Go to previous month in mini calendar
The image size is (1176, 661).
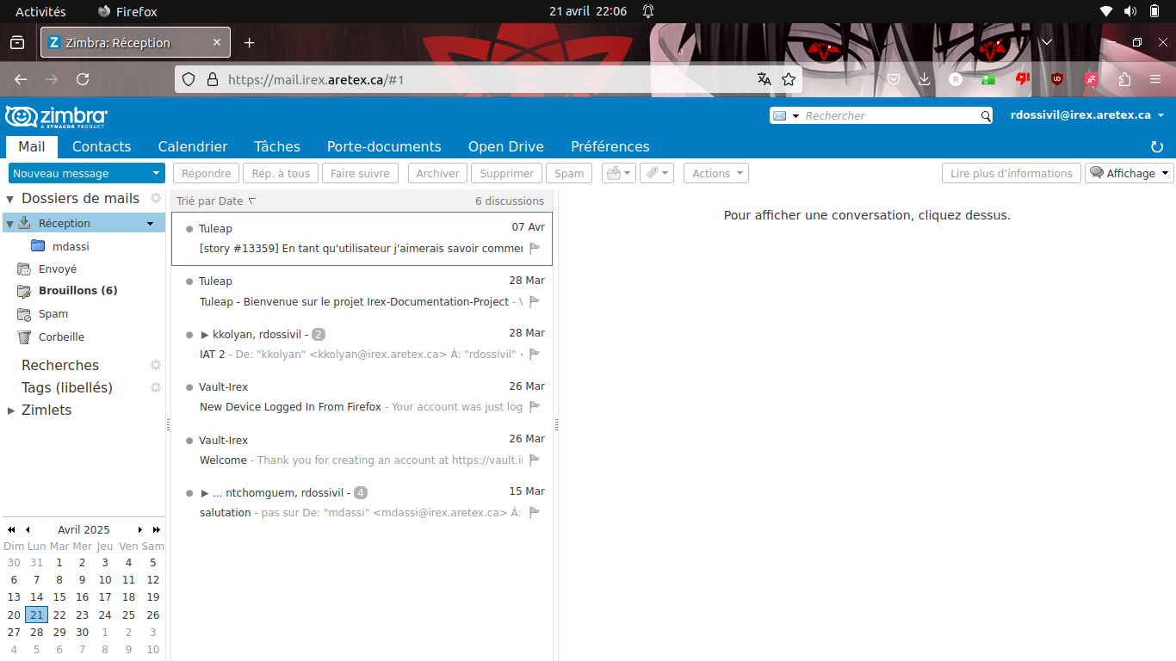click(28, 529)
